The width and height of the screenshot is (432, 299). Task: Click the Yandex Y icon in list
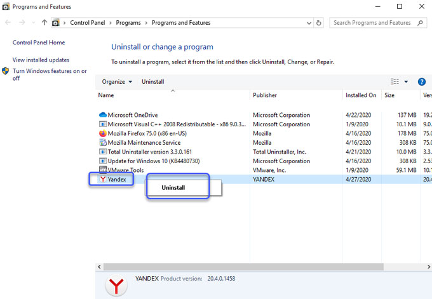point(103,179)
